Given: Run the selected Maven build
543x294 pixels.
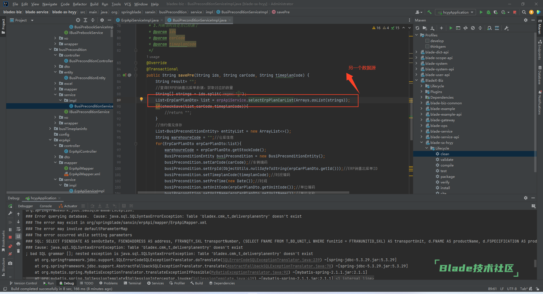Looking at the screenshot, I should tap(451, 28).
